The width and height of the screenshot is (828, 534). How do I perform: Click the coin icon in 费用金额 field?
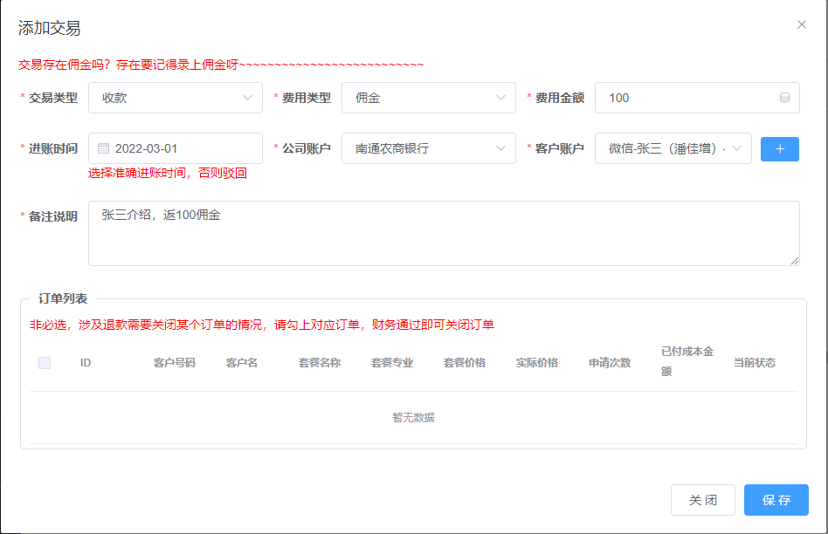point(784,98)
